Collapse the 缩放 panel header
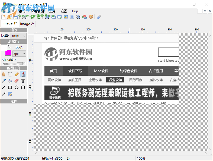This screenshot has height=161, width=213. (14, 30)
